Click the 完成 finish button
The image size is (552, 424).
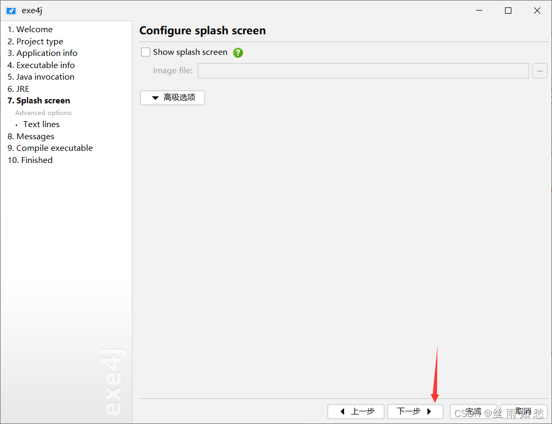(x=473, y=411)
